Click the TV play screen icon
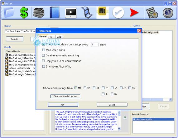This screenshot has width=178, height=138. [71, 13]
